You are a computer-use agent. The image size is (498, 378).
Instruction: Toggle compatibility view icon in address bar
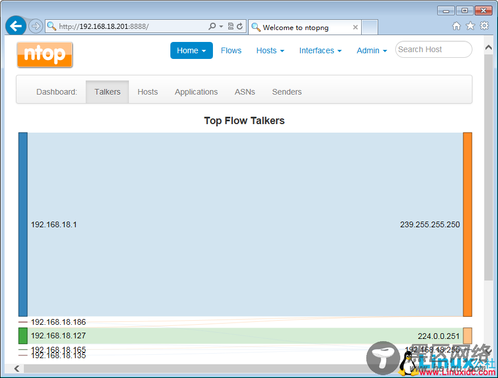click(x=231, y=26)
